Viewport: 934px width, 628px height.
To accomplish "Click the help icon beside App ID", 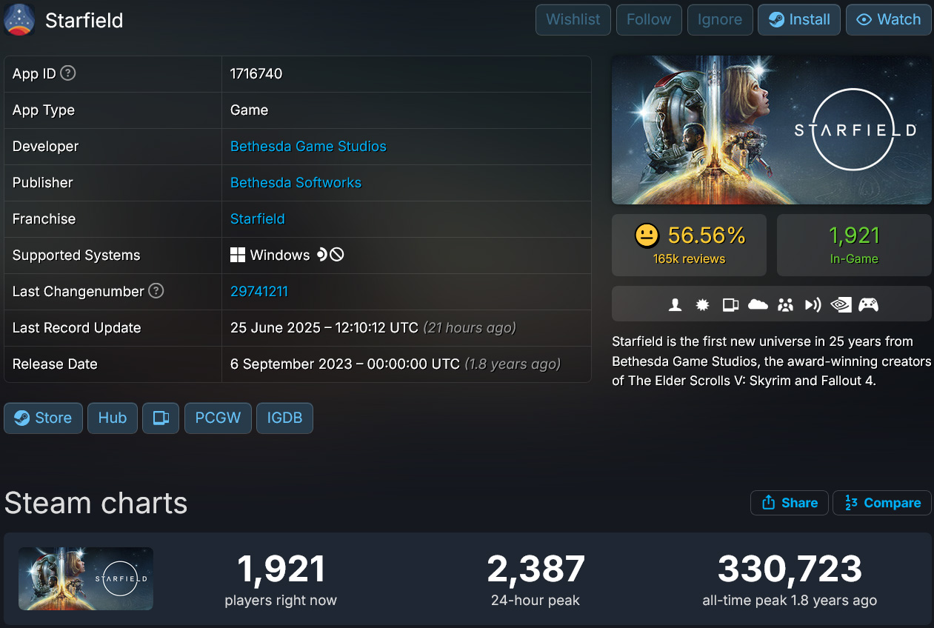I will 68,73.
